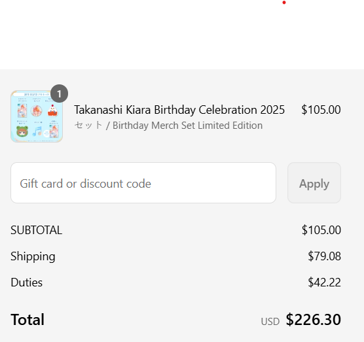Image resolution: width=364 pixels, height=342 pixels.
Task: Focus the gift card or discount code field
Action: click(x=143, y=183)
